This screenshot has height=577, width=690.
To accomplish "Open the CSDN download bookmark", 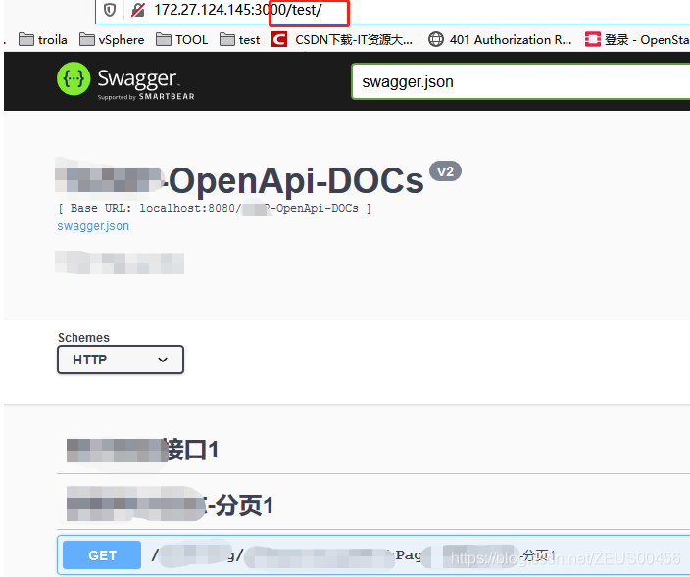I will coord(342,40).
